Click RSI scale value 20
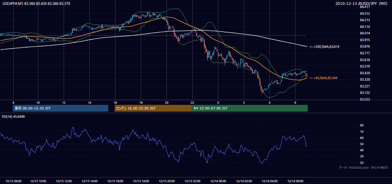 [x=362, y=163]
